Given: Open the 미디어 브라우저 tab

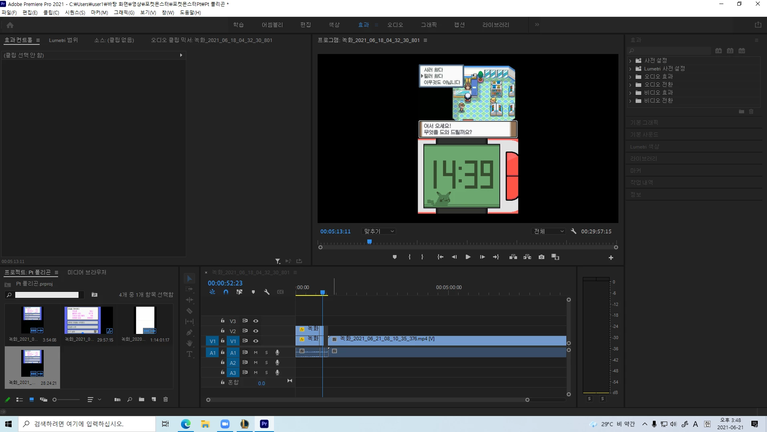Looking at the screenshot, I should (x=87, y=272).
